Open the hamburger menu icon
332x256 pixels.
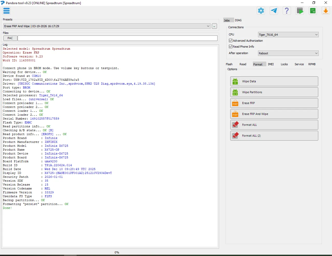[6, 11]
